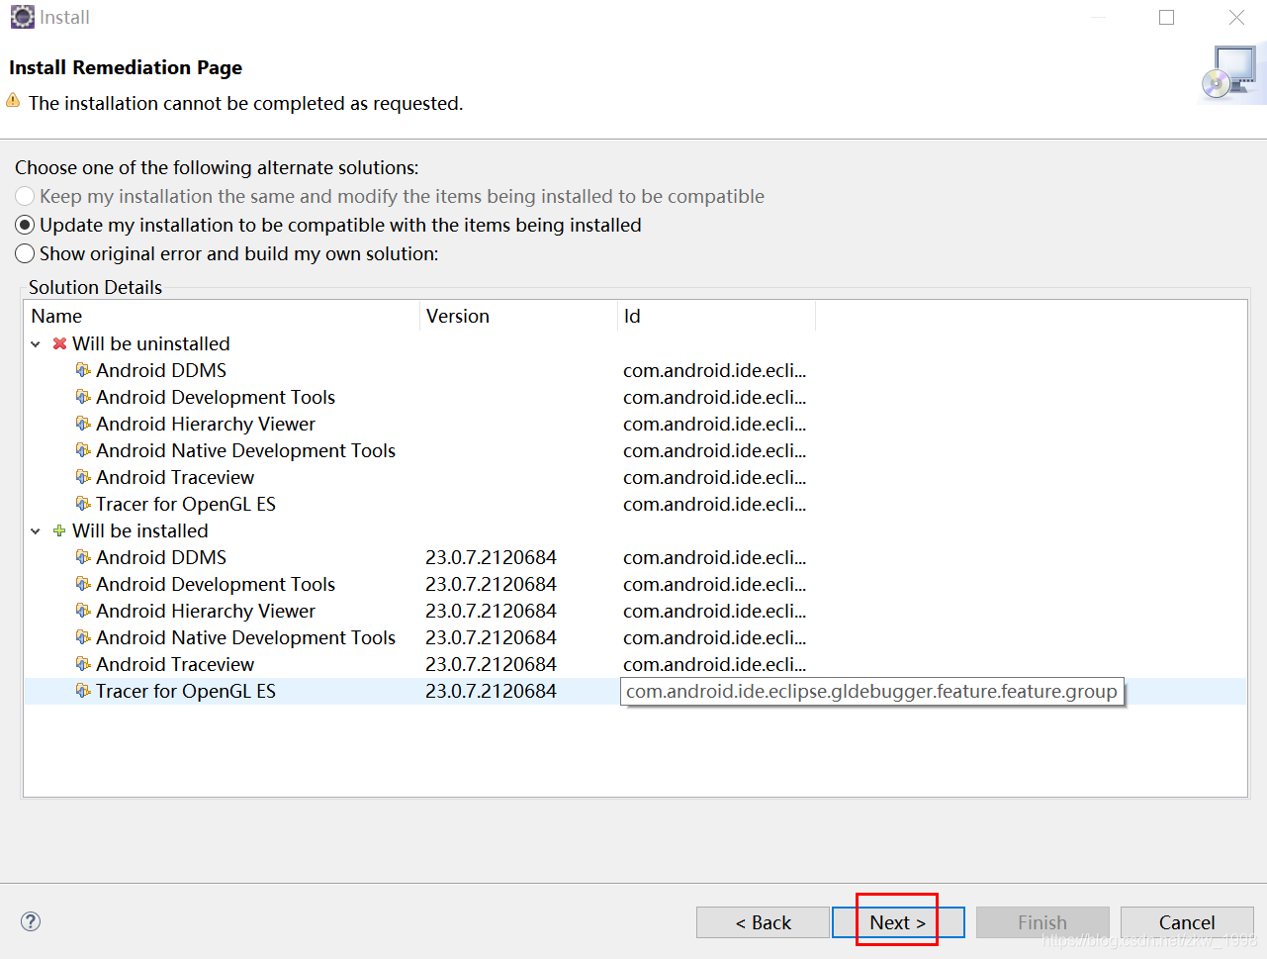Click the Eclipse icon in title bar

coord(22,17)
